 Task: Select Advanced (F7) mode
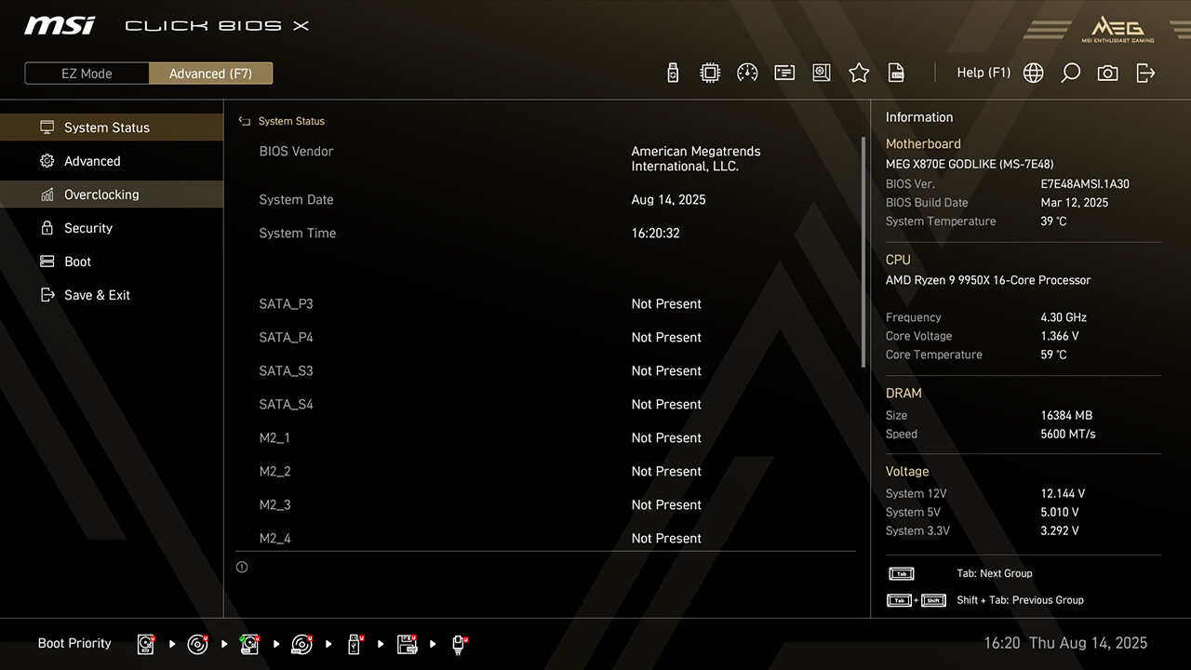pos(210,74)
